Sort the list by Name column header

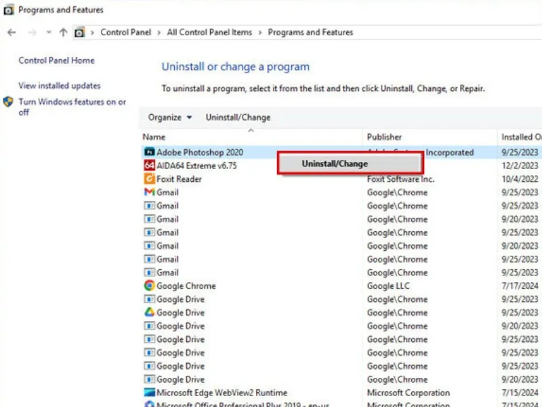154,137
